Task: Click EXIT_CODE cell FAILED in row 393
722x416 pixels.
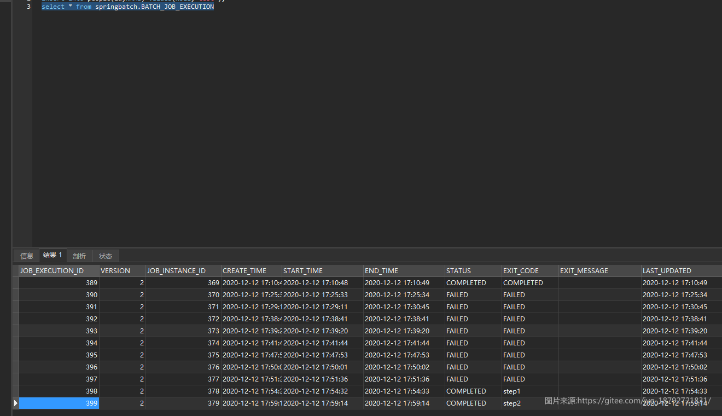Action: [530, 331]
